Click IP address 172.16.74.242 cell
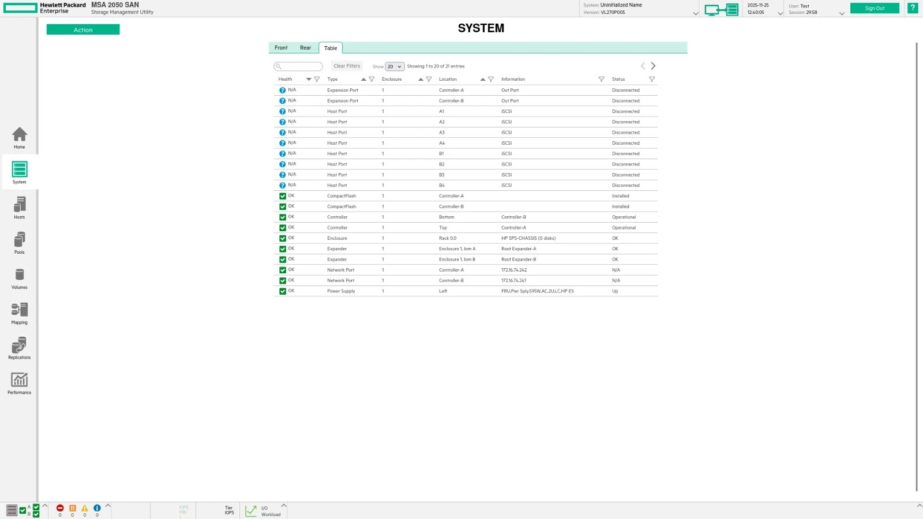The height and width of the screenshot is (519, 923). click(514, 270)
